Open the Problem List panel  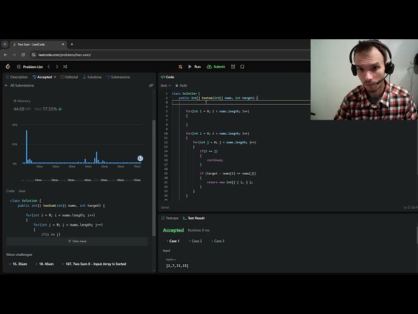tap(30, 67)
